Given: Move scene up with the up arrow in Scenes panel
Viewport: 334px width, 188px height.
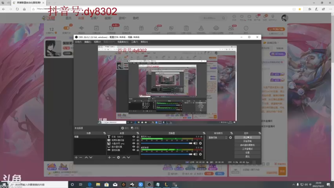Looking at the screenshot, I should 86,158.
